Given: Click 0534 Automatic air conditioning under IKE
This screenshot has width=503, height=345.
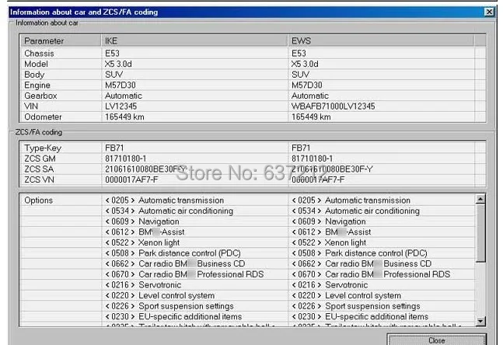Looking at the screenshot, I should pos(169,211).
